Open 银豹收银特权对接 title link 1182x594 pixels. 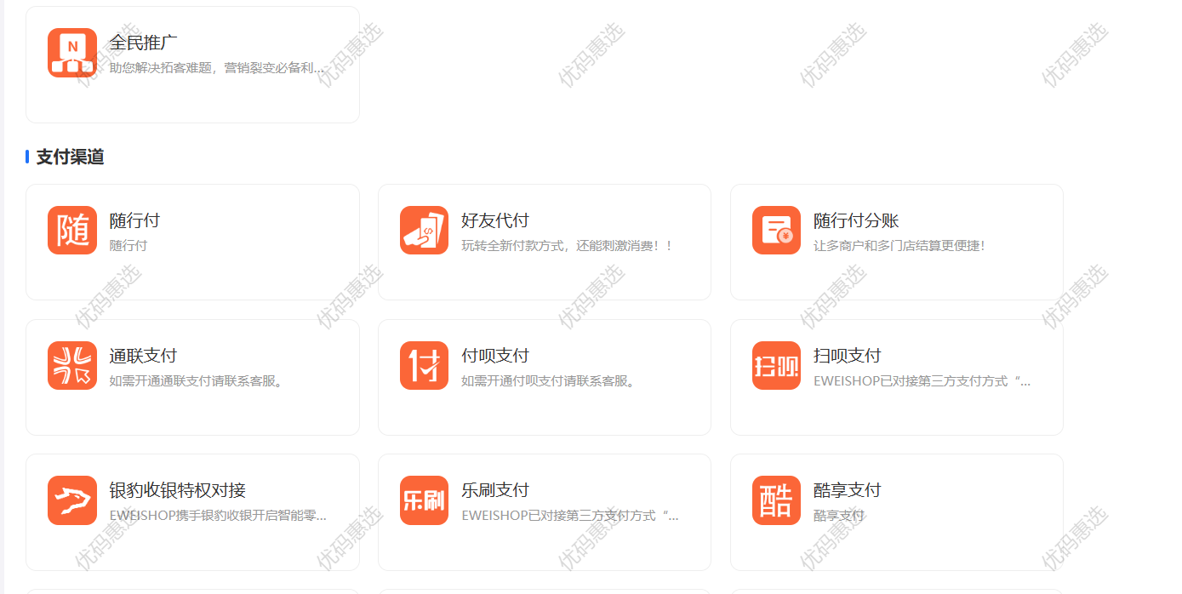coord(177,490)
